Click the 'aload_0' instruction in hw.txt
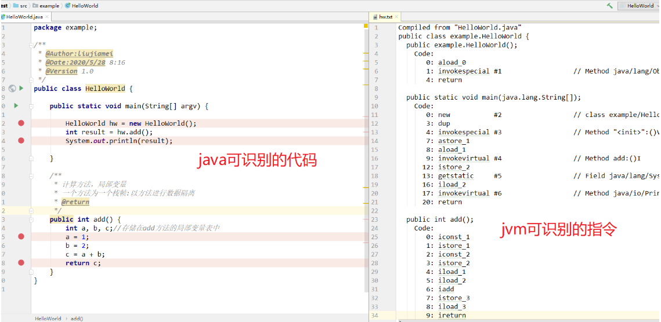This screenshot has height=322, width=661. click(x=452, y=63)
